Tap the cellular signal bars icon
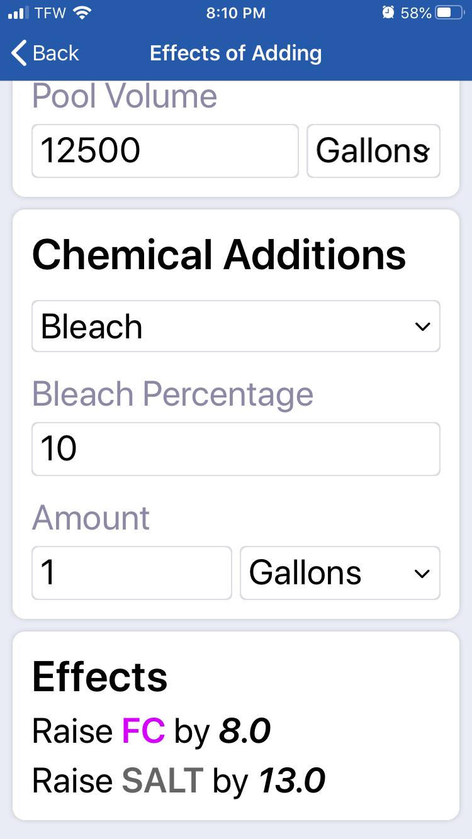The width and height of the screenshot is (472, 839). (x=20, y=13)
